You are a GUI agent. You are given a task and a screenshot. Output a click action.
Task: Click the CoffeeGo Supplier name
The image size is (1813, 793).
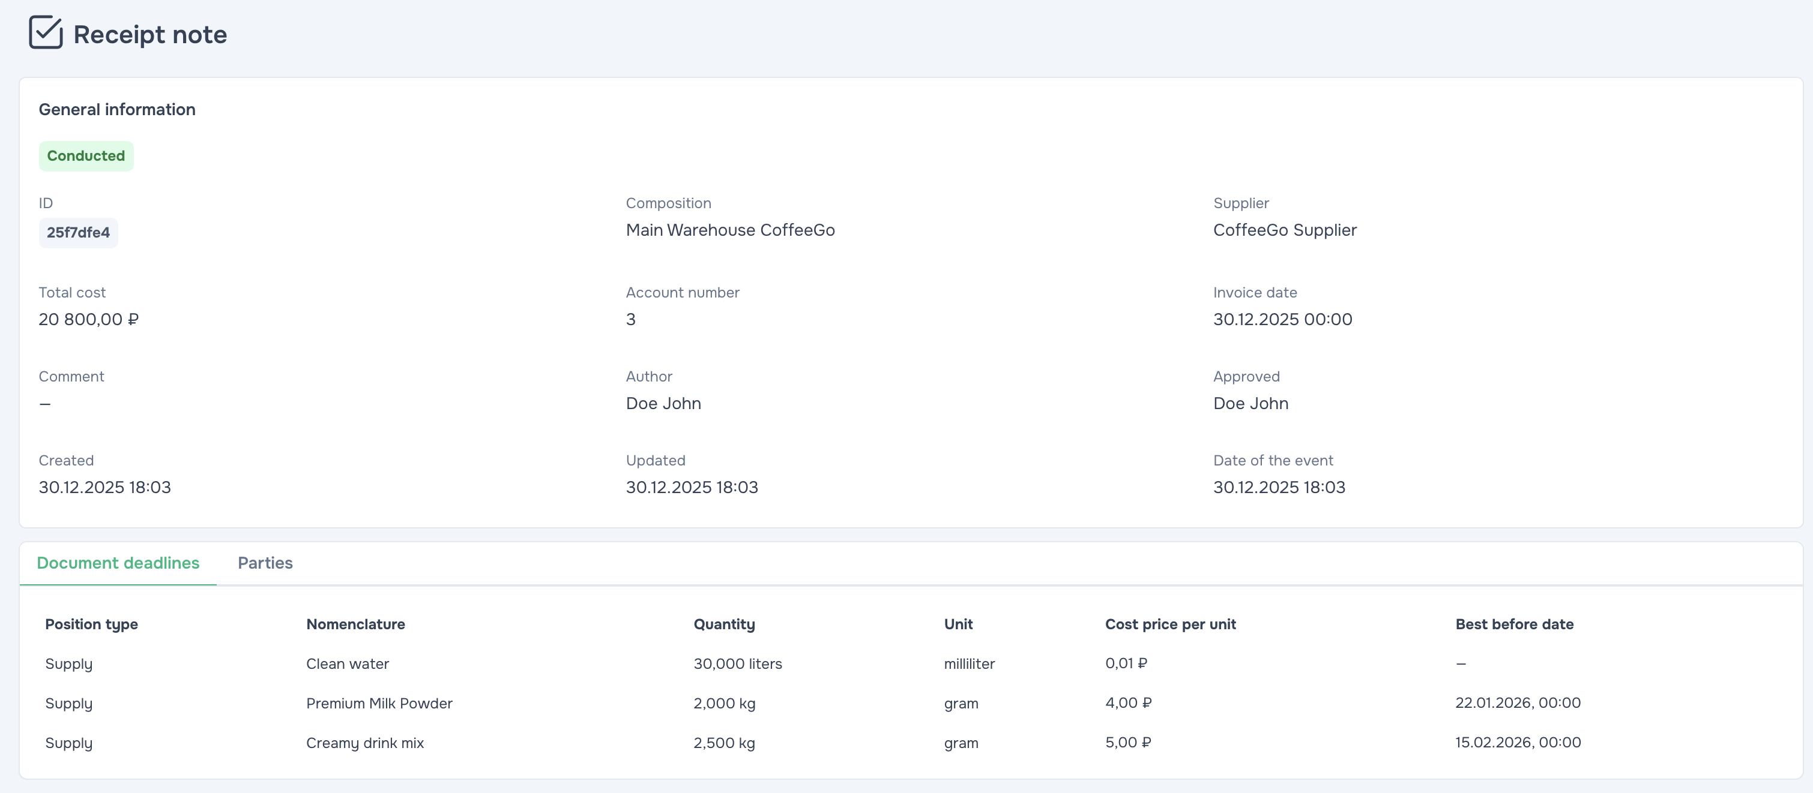tap(1285, 230)
